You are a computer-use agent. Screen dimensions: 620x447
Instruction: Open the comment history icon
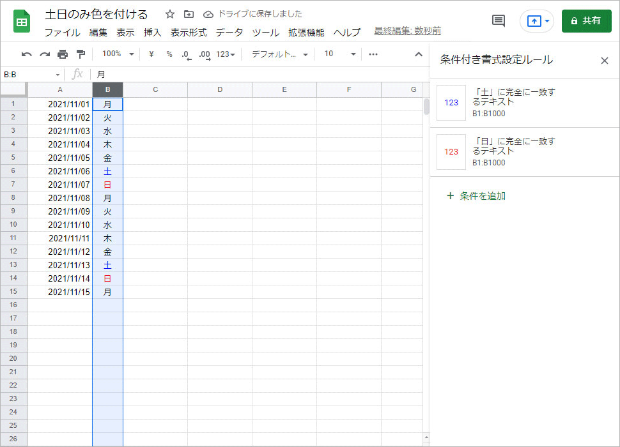coord(498,20)
